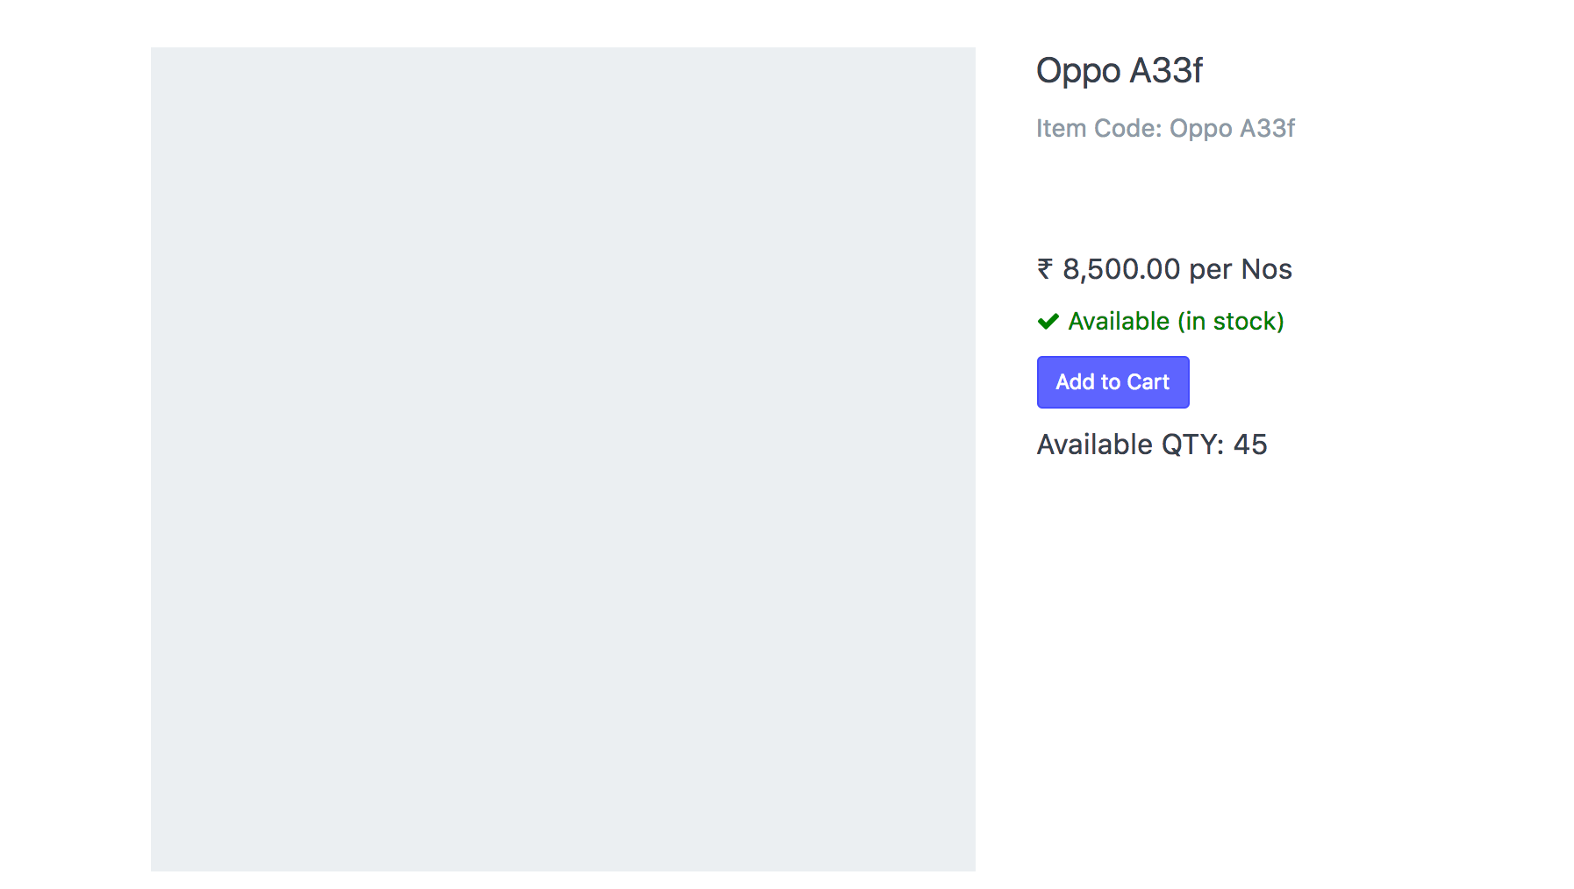Screen dimensions: 1574x889
Task: Click the grey product image placeholder
Action: (562, 459)
